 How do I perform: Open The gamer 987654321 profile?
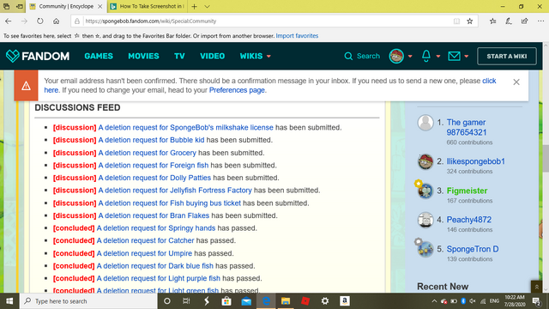(x=467, y=128)
